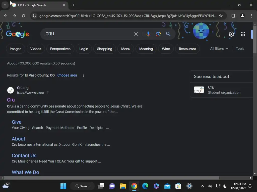
Task: Open taskbar Search box
Action: pos(82,186)
